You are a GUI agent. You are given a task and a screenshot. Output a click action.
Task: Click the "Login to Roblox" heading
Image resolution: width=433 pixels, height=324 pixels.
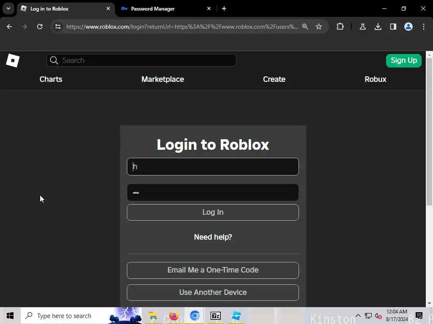pyautogui.click(x=213, y=145)
